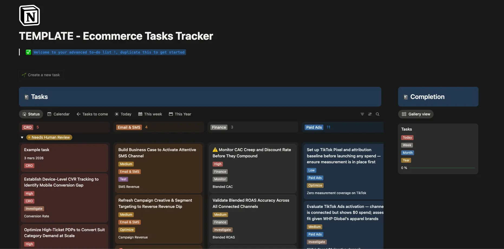Click the sun icon on Today tab
The width and height of the screenshot is (504, 249).
click(x=117, y=114)
